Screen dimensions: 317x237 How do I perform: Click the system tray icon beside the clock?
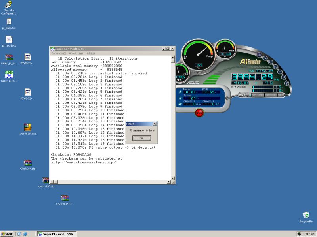click(x=299, y=234)
